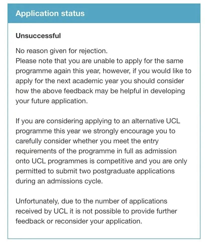Select the Unsuccessful status heading
The width and height of the screenshot is (208, 242).
[38, 36]
